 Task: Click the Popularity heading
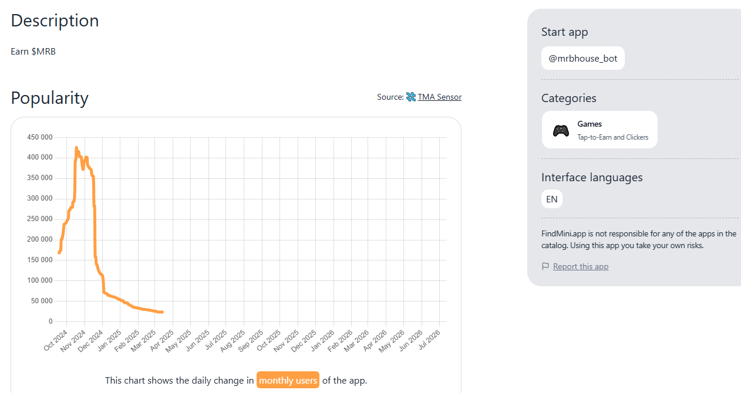click(x=49, y=97)
